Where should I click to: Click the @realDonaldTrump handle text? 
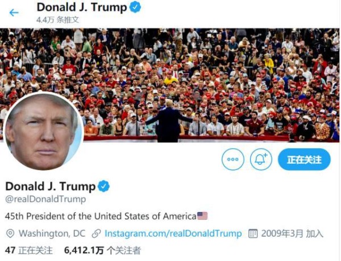click(45, 199)
